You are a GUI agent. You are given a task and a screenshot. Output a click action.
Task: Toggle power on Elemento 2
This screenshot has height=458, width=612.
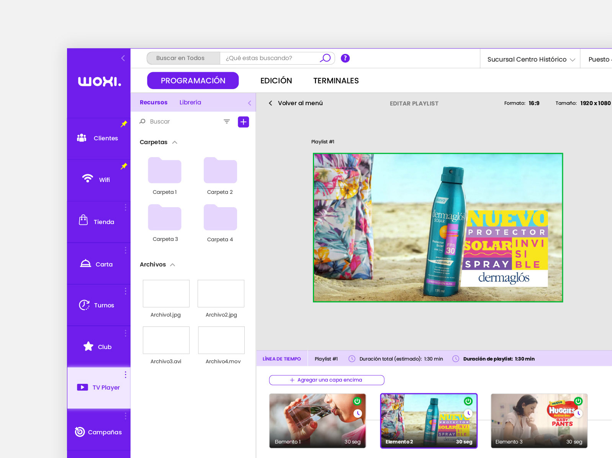468,401
